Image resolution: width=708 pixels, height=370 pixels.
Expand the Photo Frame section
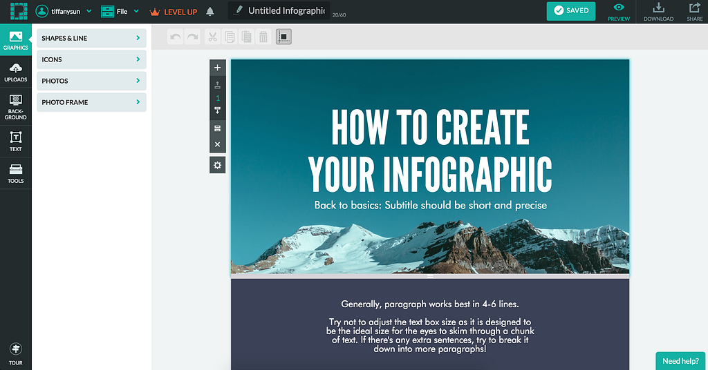point(91,102)
